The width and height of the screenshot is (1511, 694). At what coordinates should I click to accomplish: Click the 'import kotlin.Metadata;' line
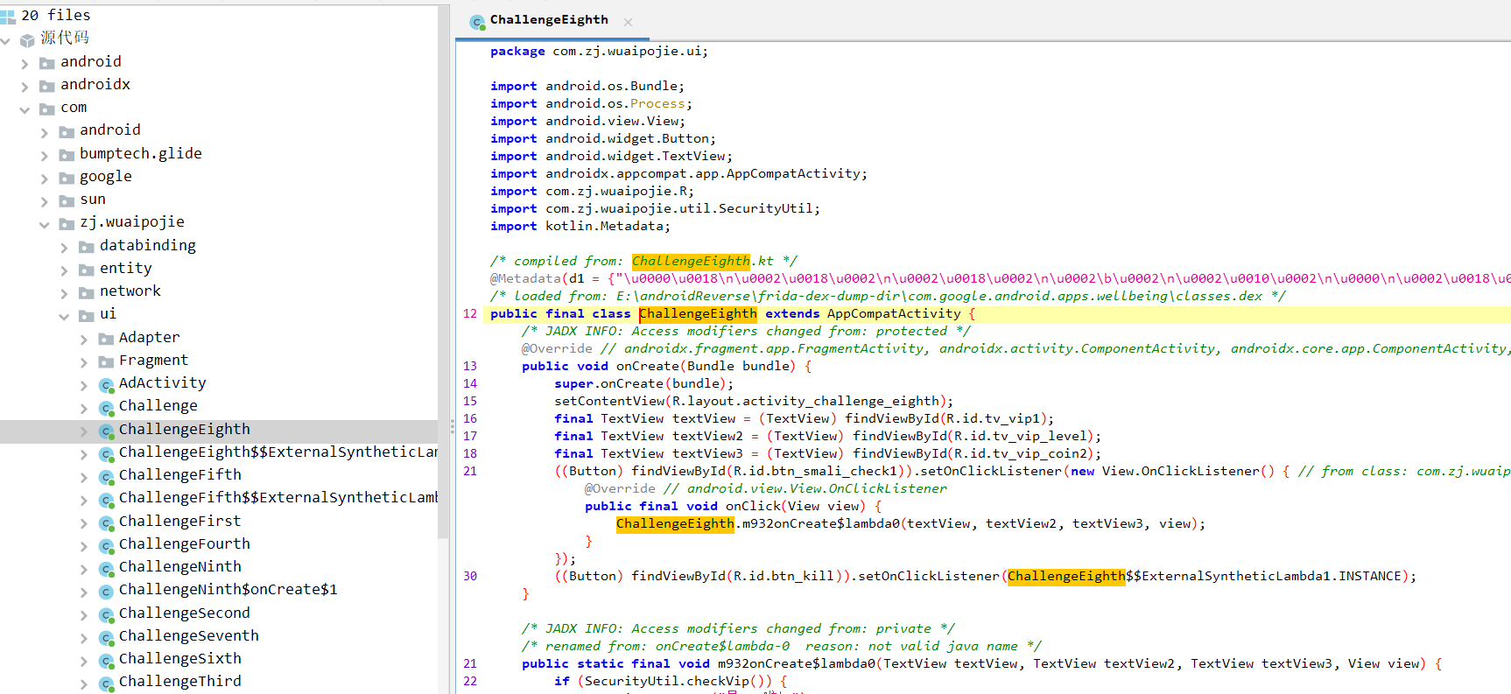point(580,226)
